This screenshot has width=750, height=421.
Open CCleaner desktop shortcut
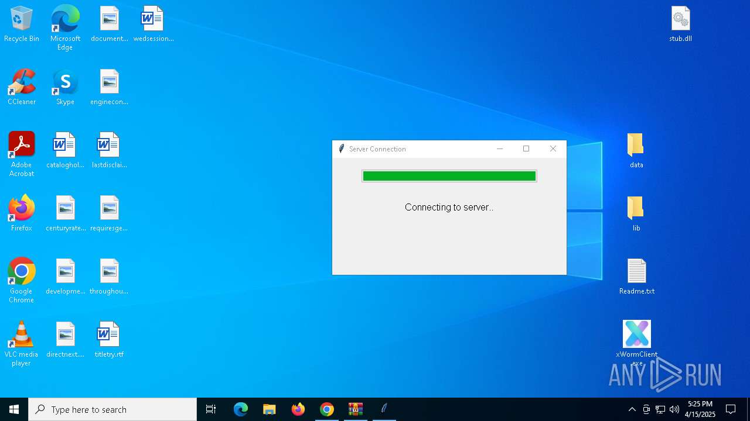22,87
